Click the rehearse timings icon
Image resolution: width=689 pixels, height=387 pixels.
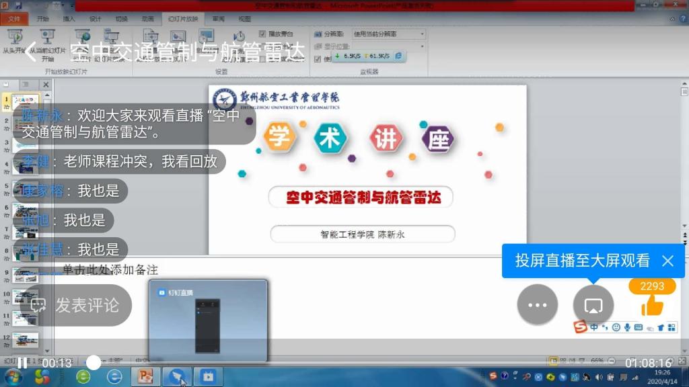click(x=206, y=37)
